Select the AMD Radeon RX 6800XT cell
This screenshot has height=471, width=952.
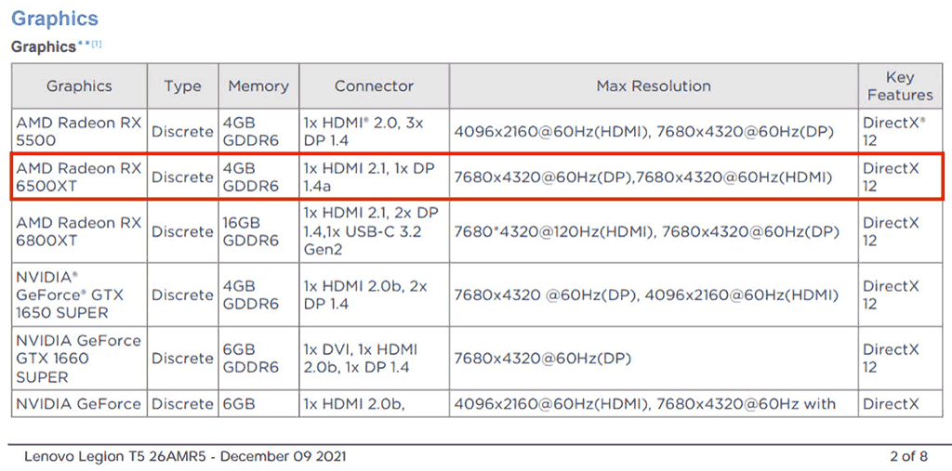[80, 231]
